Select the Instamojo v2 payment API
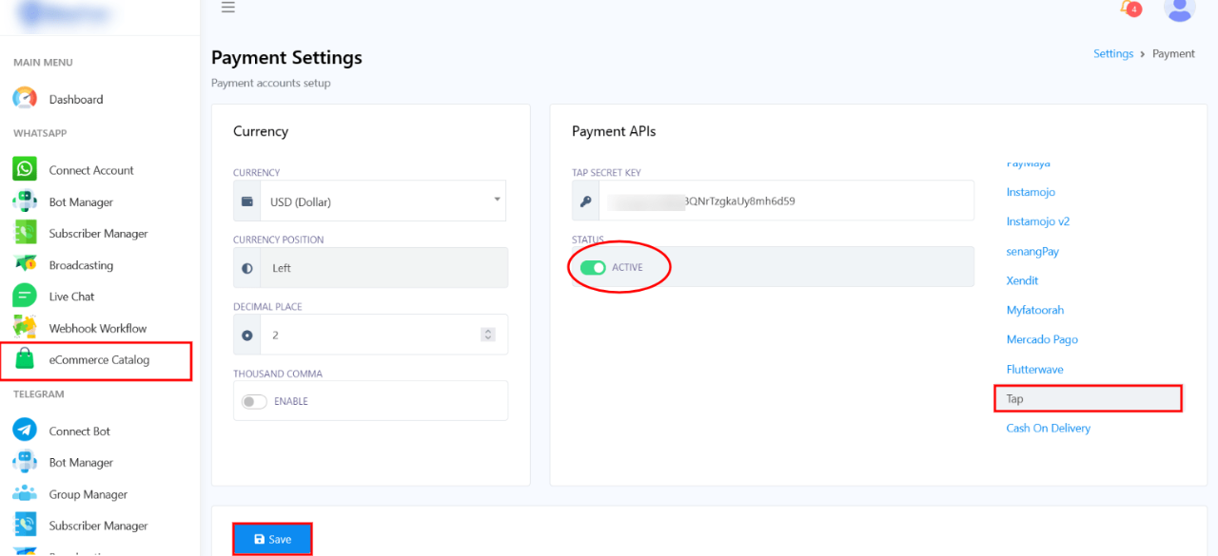Viewport: 1218px width, 556px height. coord(1038,221)
